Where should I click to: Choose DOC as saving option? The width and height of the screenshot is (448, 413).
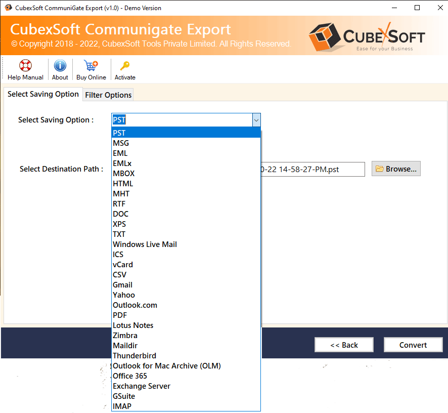point(186,214)
